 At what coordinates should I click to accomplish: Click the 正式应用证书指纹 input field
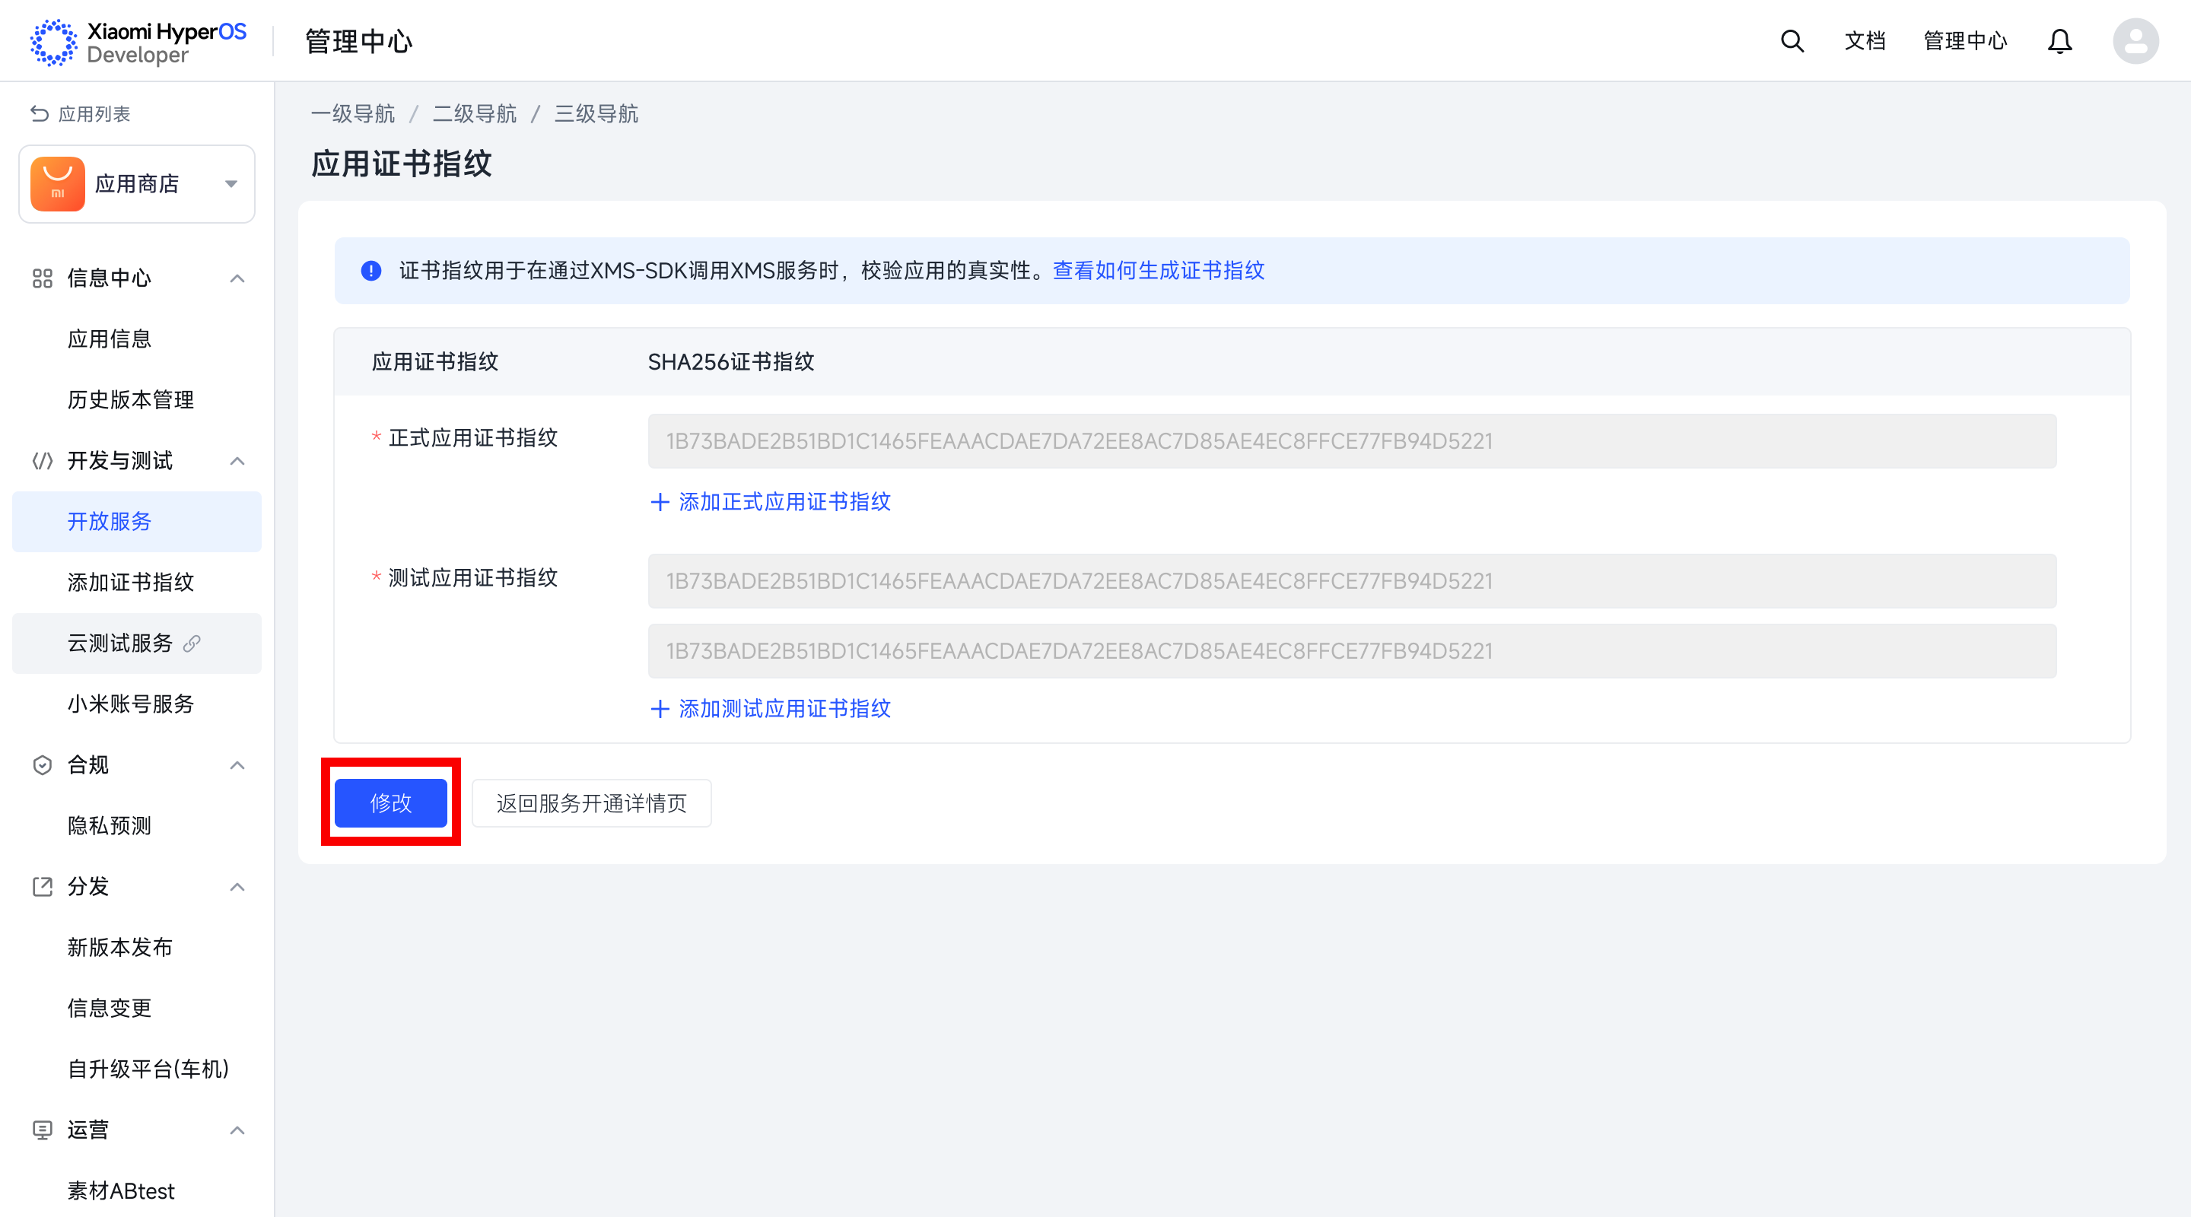point(1350,440)
